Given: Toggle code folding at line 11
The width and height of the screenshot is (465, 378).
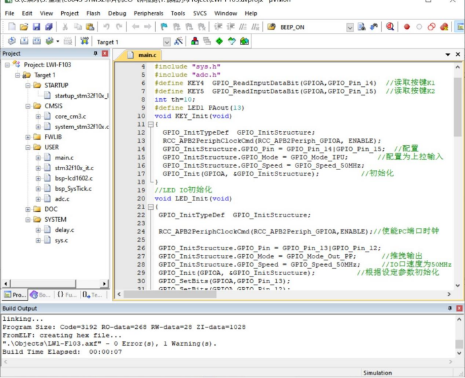Looking at the screenshot, I should [151, 124].
